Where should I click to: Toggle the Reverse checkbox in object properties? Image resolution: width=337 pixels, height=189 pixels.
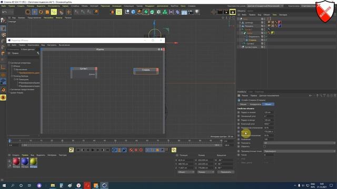264,146
